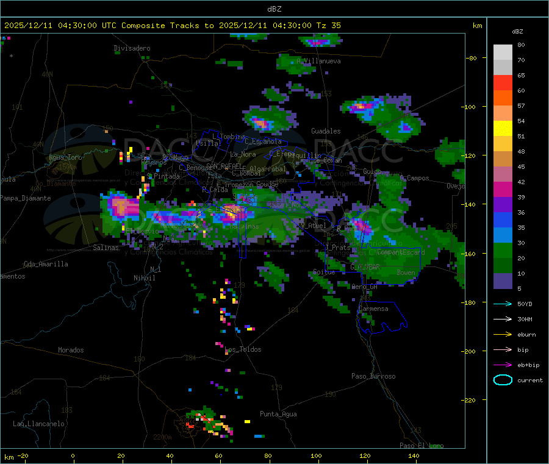
Task: Click the magenta eb+bip arrow legend symbol
Action: coord(503,365)
